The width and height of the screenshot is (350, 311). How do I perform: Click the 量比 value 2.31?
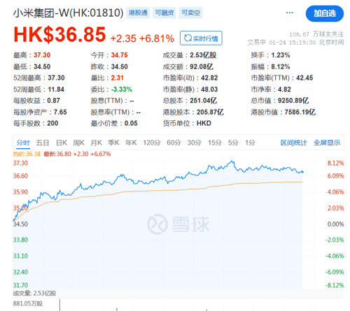coord(117,78)
